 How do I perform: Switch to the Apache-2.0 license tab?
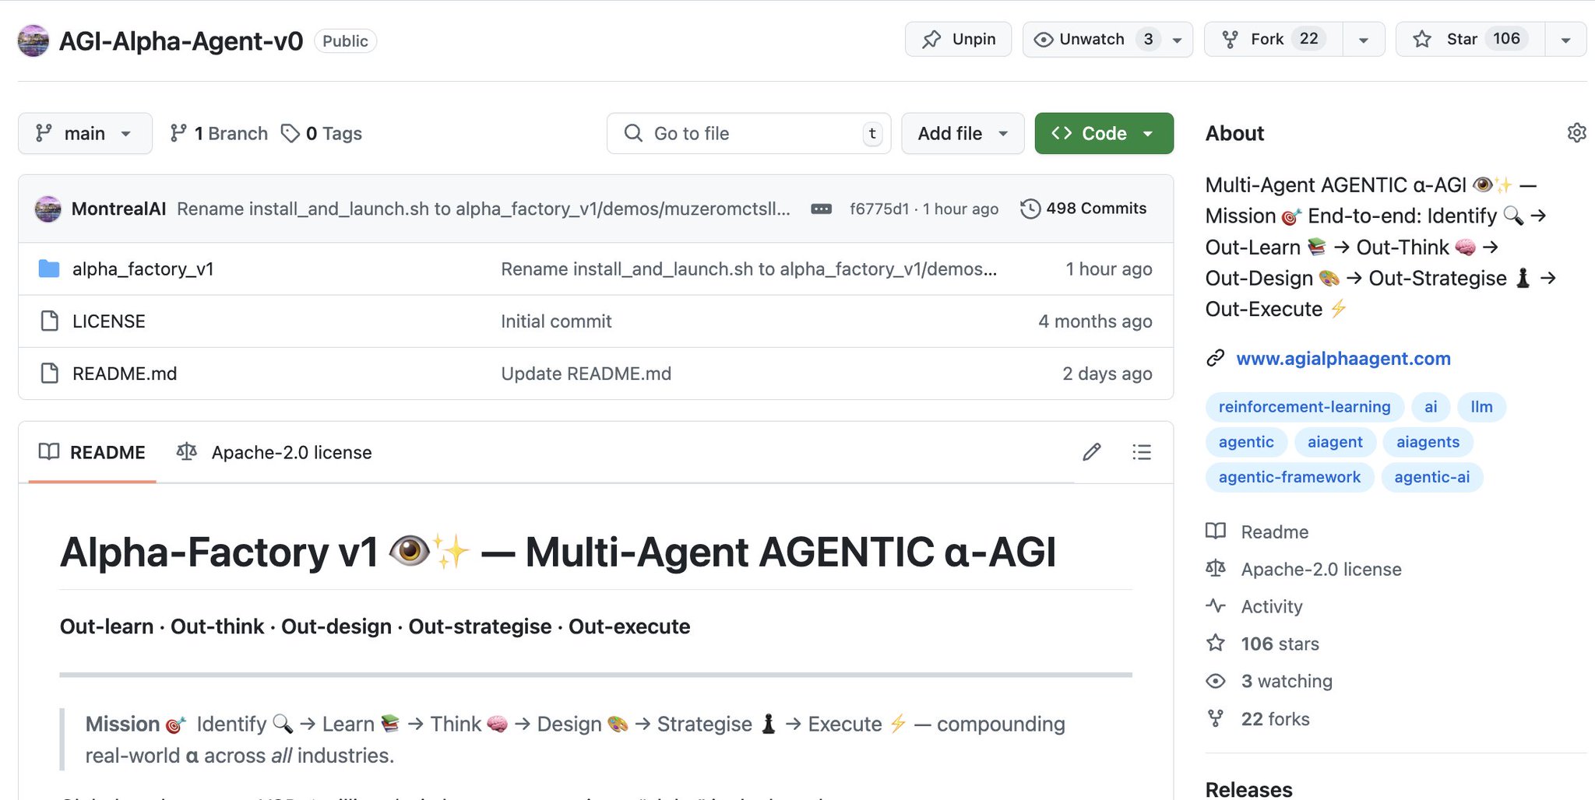(x=274, y=452)
